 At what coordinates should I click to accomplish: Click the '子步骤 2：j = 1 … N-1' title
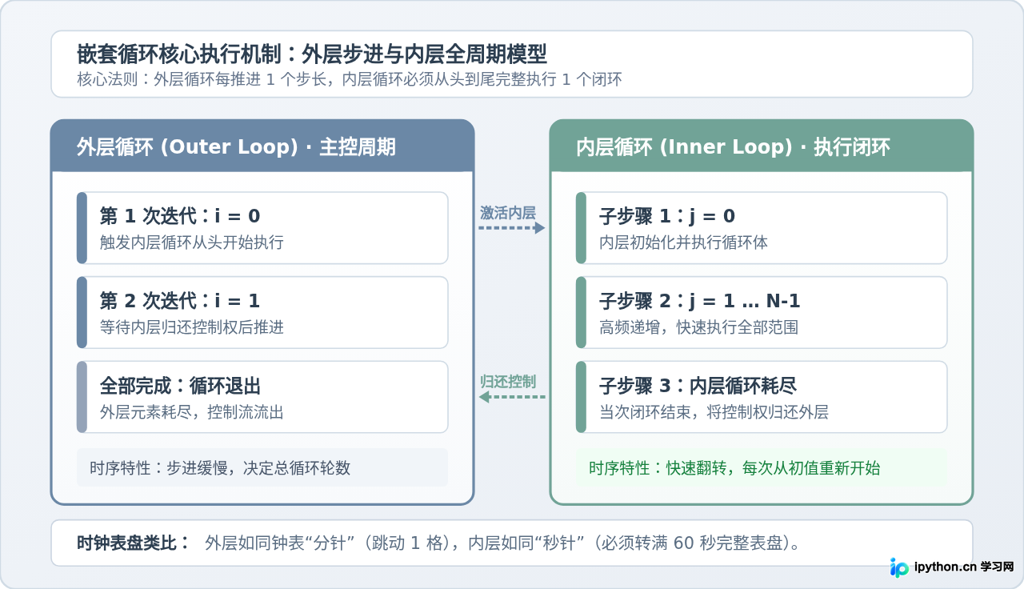click(700, 301)
